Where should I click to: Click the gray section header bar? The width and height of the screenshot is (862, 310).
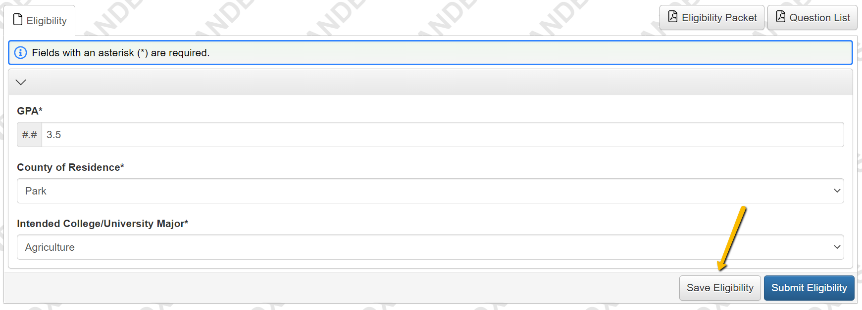pyautogui.click(x=430, y=82)
